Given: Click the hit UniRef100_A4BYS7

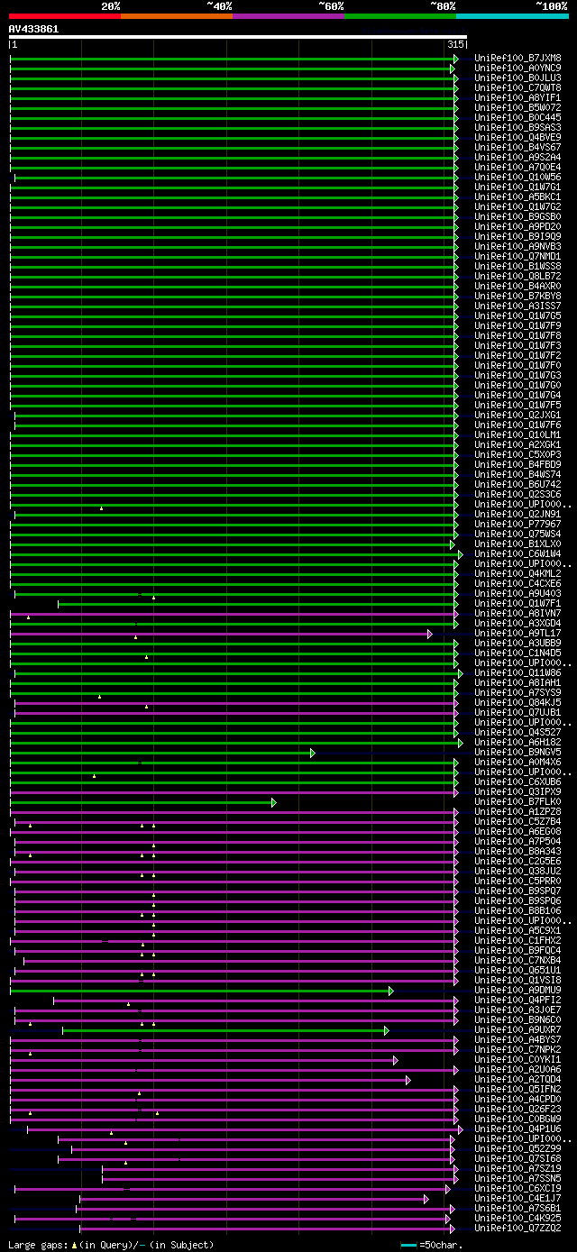Looking at the screenshot, I should (517, 1040).
